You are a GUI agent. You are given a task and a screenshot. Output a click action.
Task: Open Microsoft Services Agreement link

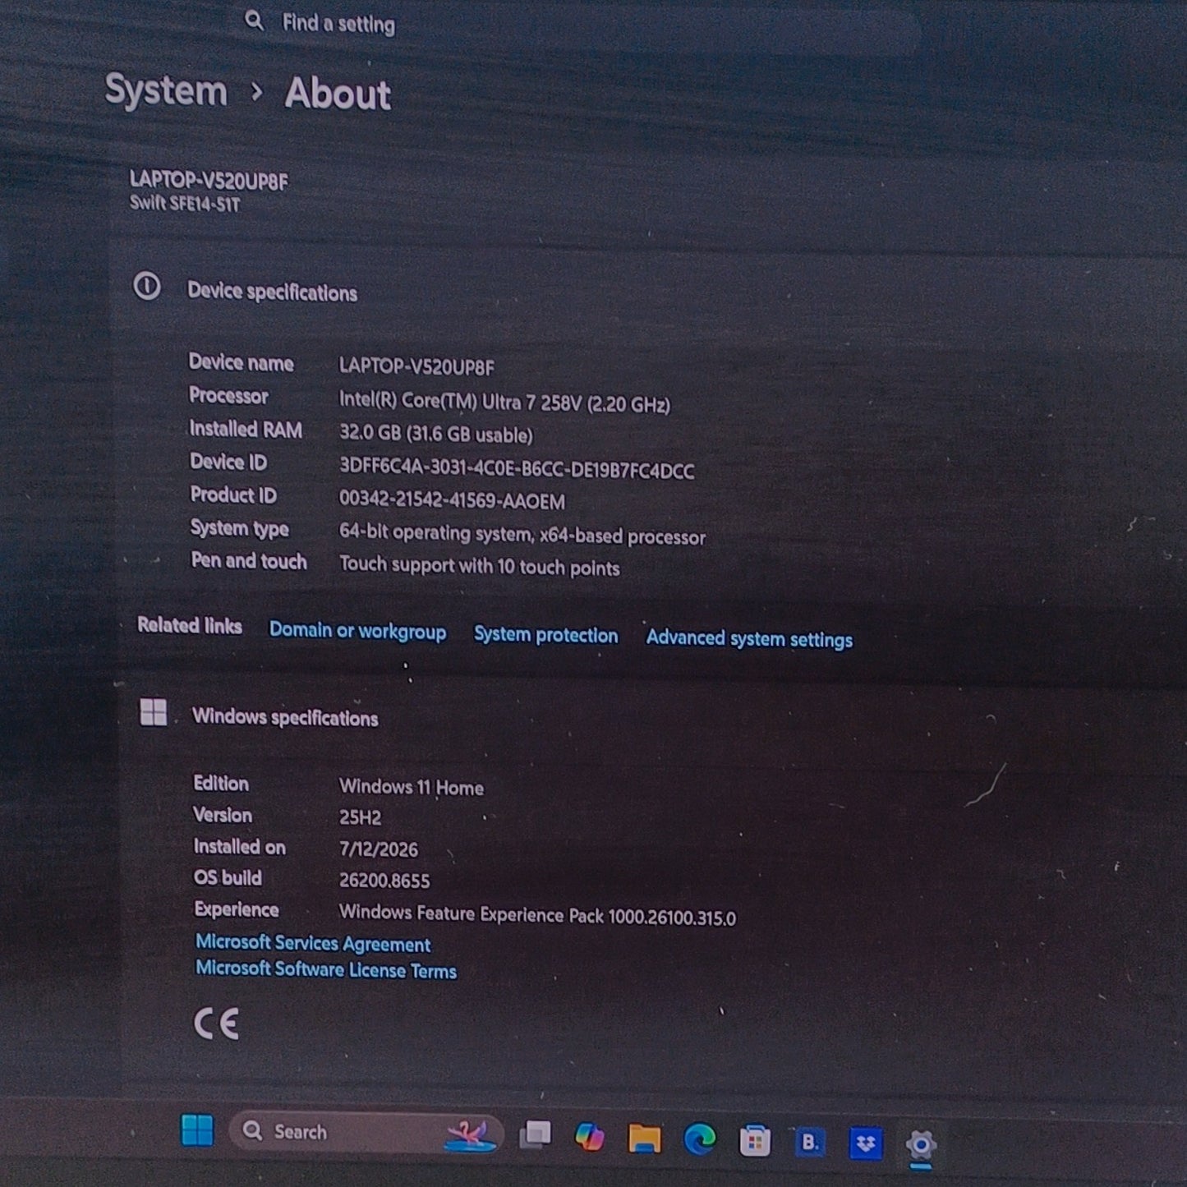coord(313,944)
